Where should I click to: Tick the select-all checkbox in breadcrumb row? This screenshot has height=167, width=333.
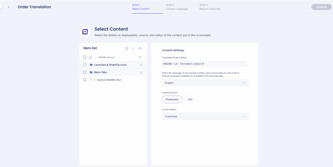85,57
